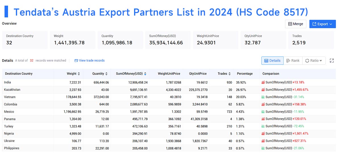Viewport: 338px width, 153px height.
Task: Select the Panama row name
Action: point(10,119)
